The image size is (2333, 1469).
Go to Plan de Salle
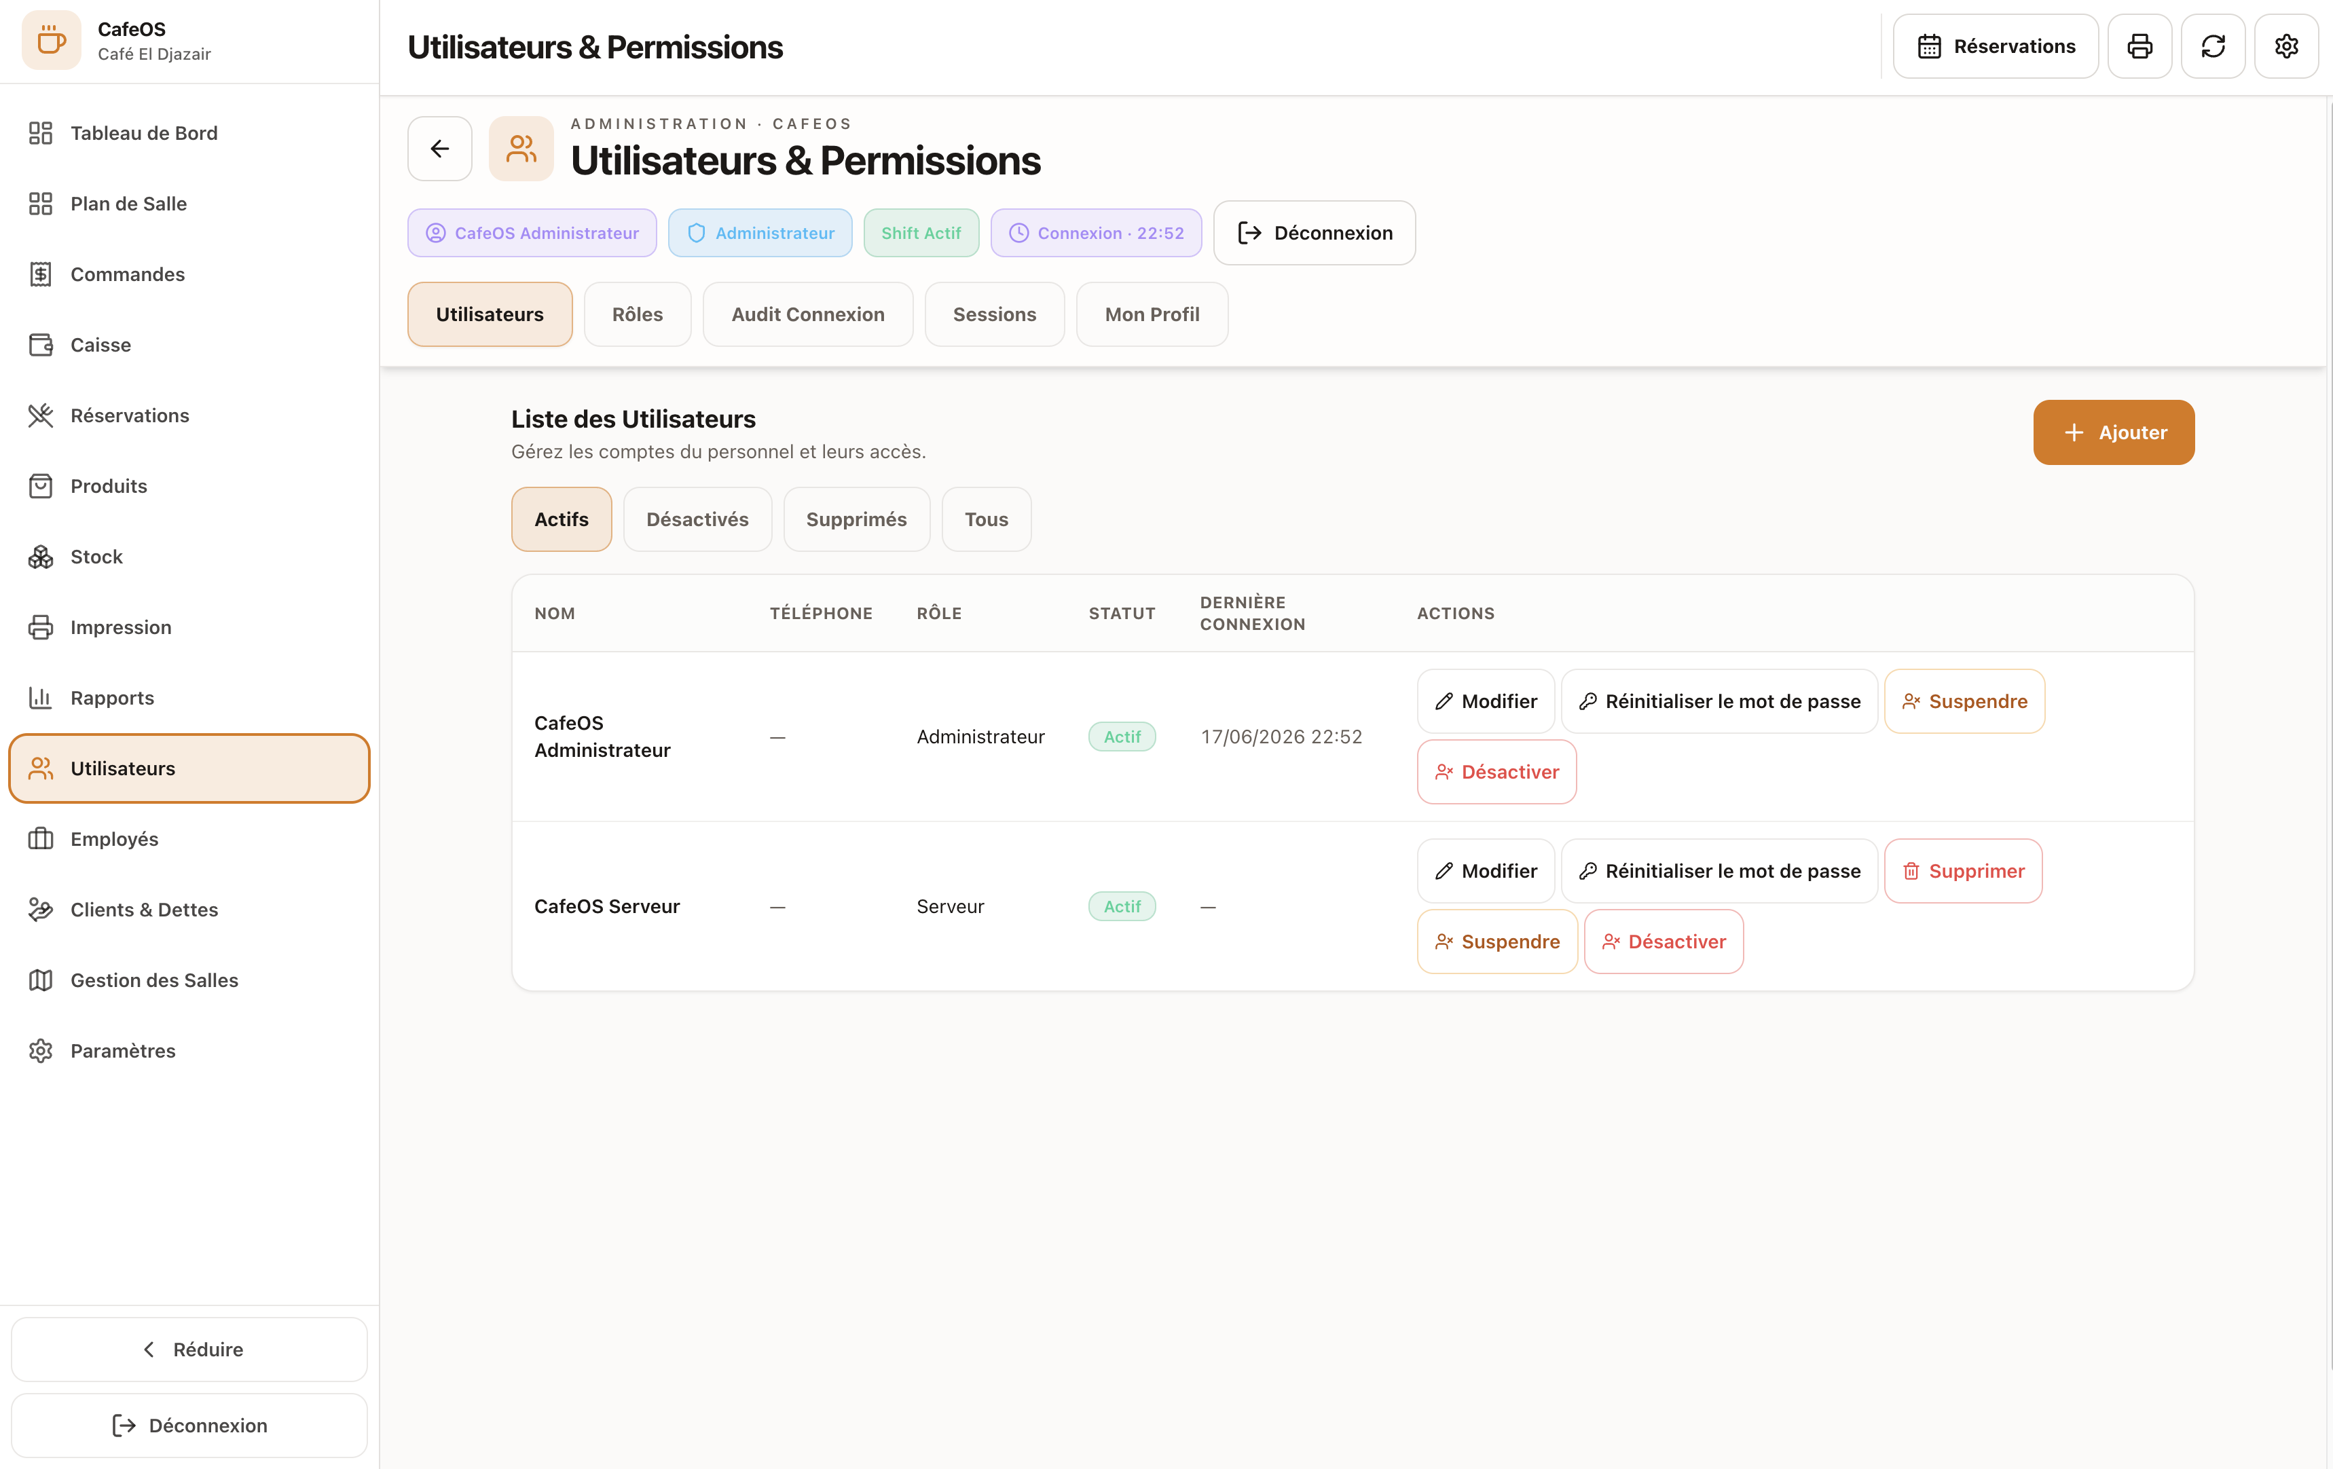coord(190,204)
